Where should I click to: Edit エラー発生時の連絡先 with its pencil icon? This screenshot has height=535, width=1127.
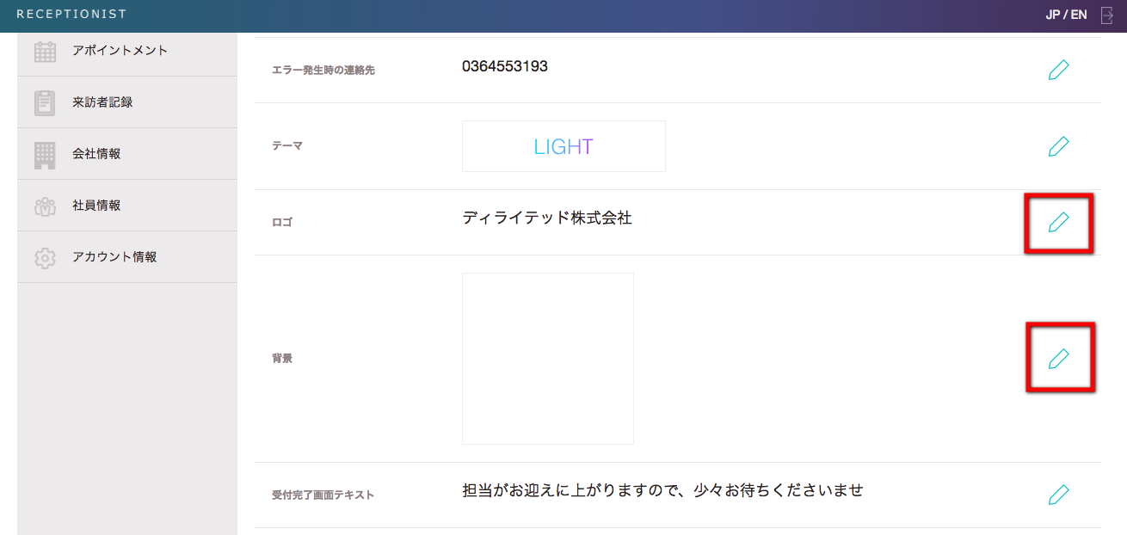(1058, 70)
